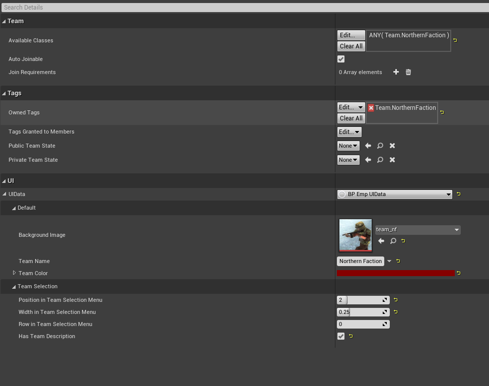Uncheck Has Team Description

tap(341, 336)
